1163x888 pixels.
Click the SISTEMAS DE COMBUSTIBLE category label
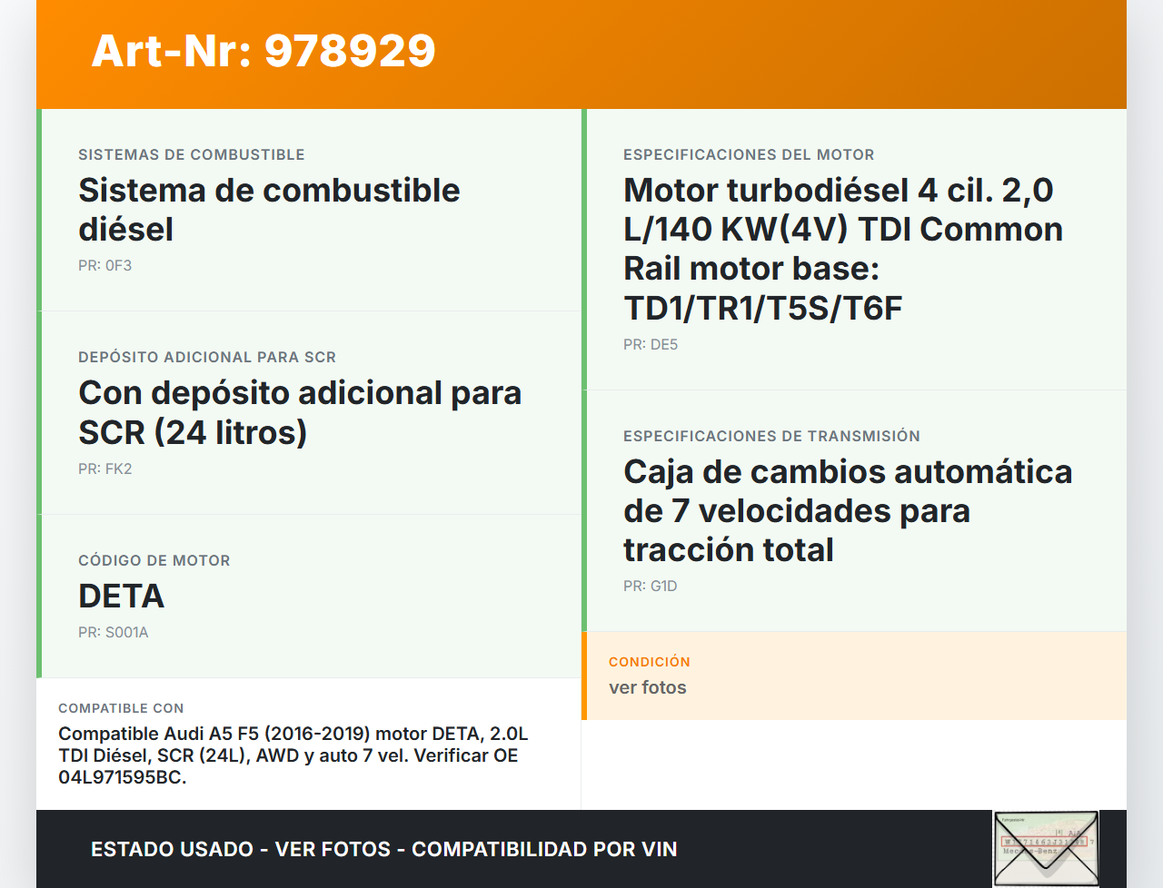[x=191, y=155]
